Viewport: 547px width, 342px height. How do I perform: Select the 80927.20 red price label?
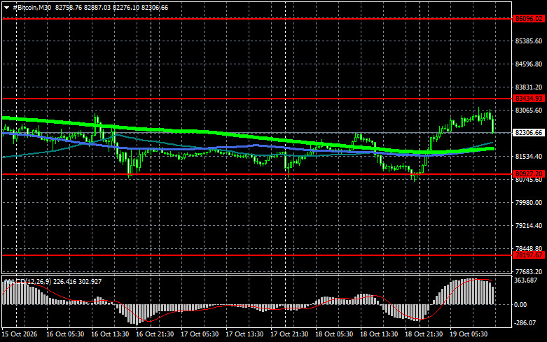click(x=529, y=173)
